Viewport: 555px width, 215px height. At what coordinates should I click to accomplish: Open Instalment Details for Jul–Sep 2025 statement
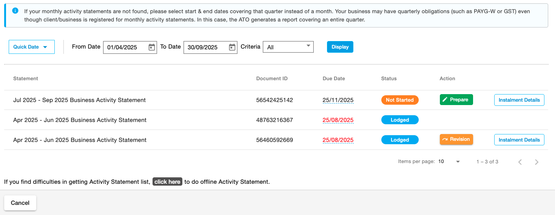(519, 100)
